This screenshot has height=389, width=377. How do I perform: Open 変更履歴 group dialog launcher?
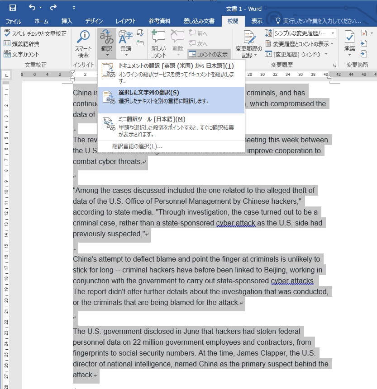(x=334, y=65)
